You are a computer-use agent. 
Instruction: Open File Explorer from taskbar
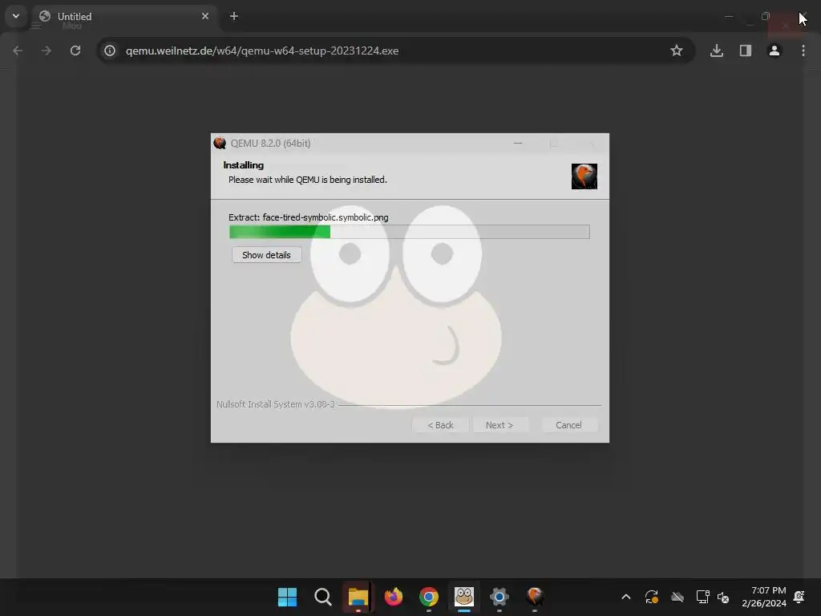(x=358, y=597)
